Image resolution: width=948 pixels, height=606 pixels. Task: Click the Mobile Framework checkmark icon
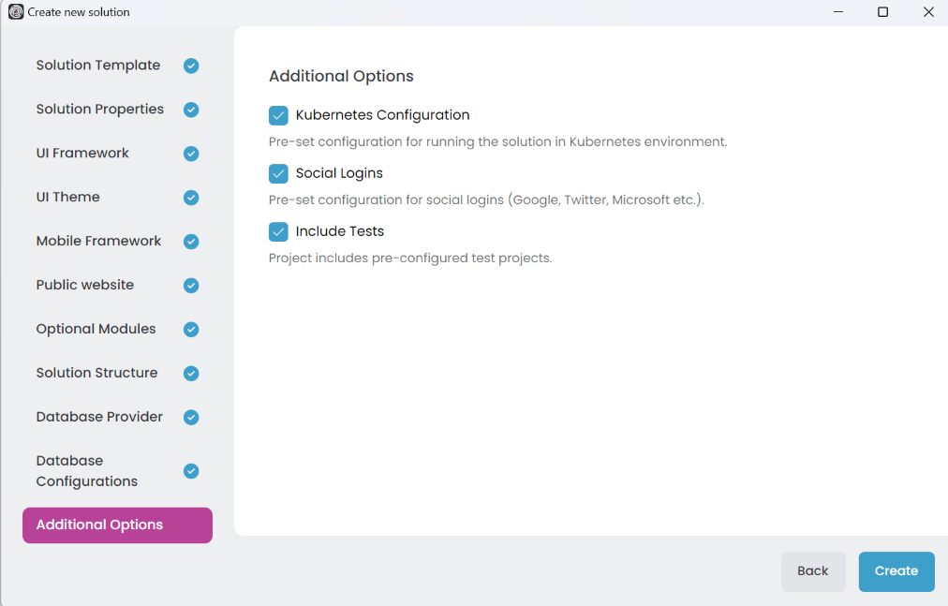[x=191, y=242]
